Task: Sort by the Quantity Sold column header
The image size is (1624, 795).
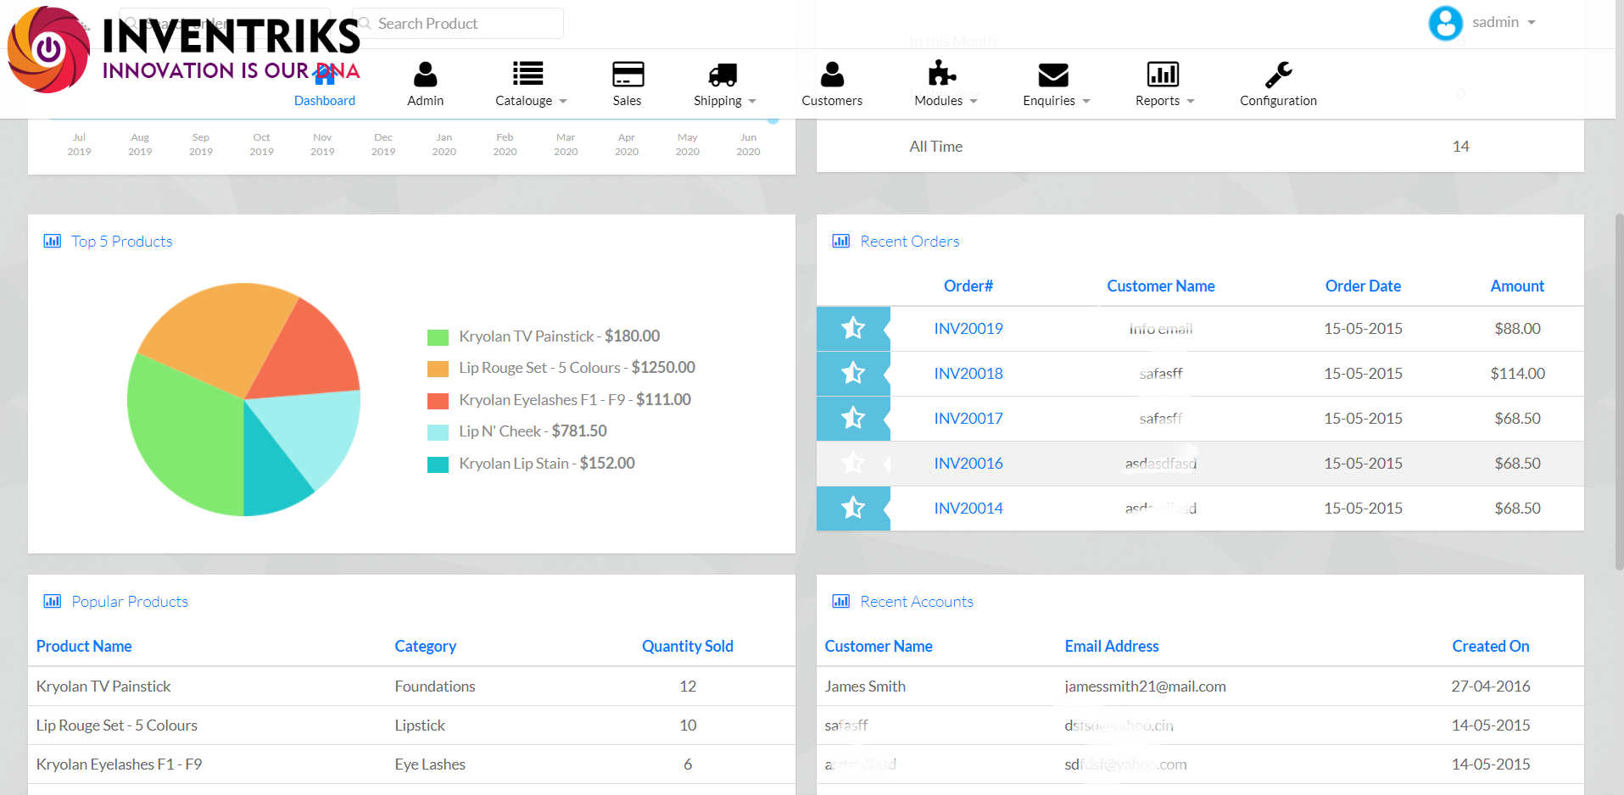Action: tap(687, 646)
